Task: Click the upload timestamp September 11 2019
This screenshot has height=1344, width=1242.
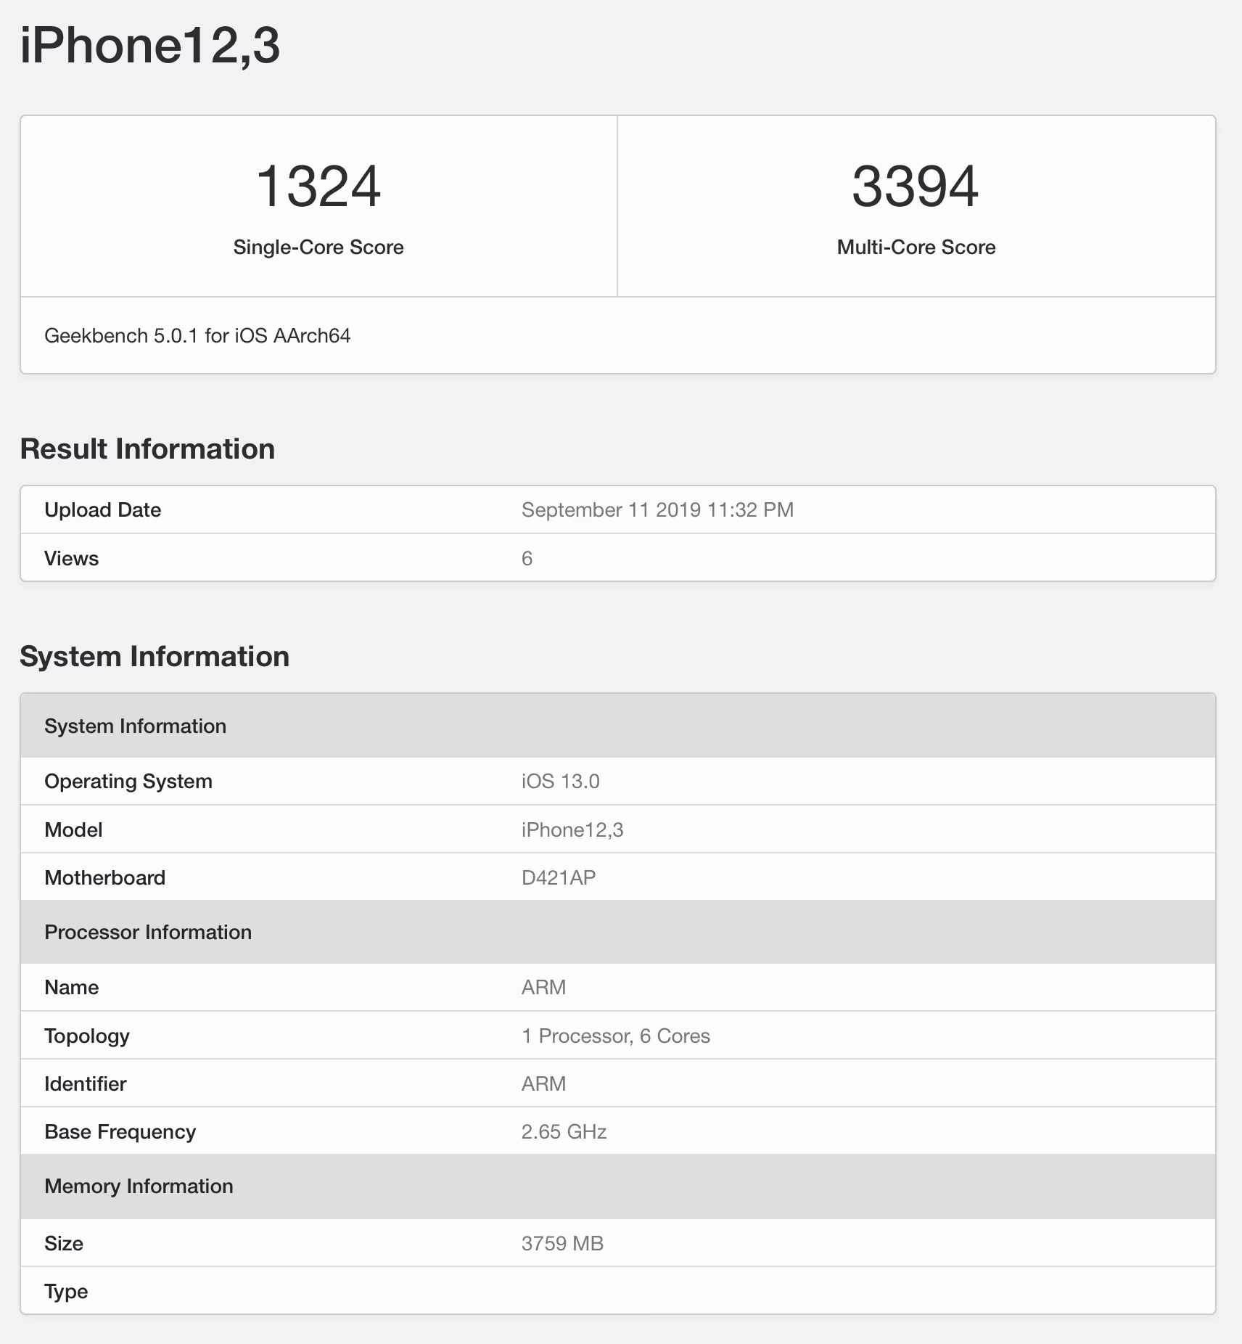Action: tap(657, 509)
